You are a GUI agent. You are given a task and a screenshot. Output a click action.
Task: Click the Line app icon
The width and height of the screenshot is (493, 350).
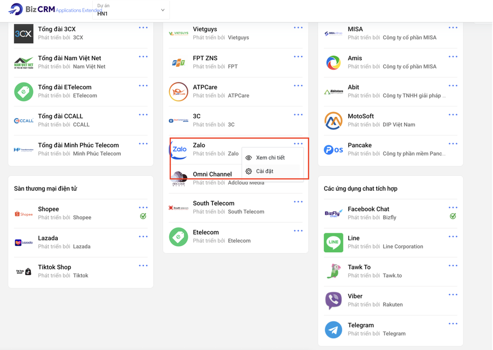click(333, 243)
